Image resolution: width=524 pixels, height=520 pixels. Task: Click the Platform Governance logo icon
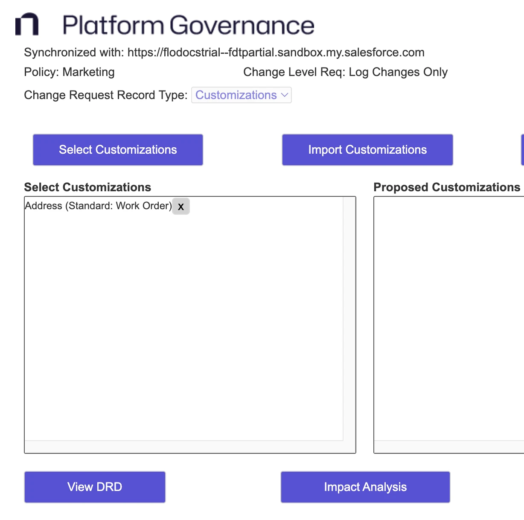[27, 24]
